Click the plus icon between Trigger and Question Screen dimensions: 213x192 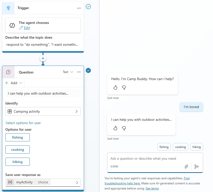[43, 58]
